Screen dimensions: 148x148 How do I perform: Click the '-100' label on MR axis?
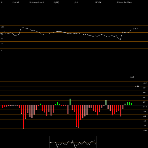(x=145, y=131)
